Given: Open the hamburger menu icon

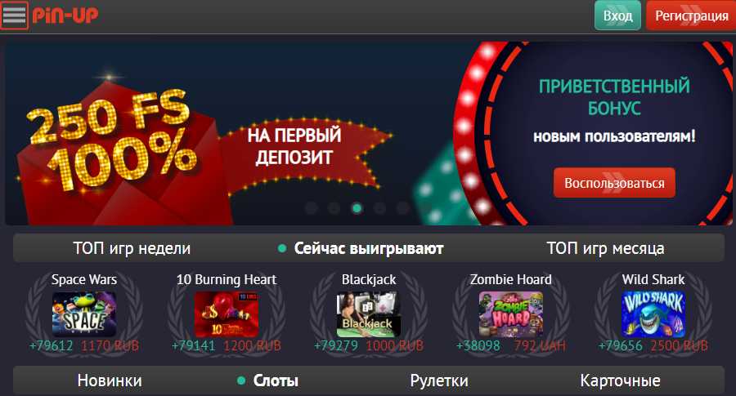Looking at the screenshot, I should point(14,16).
